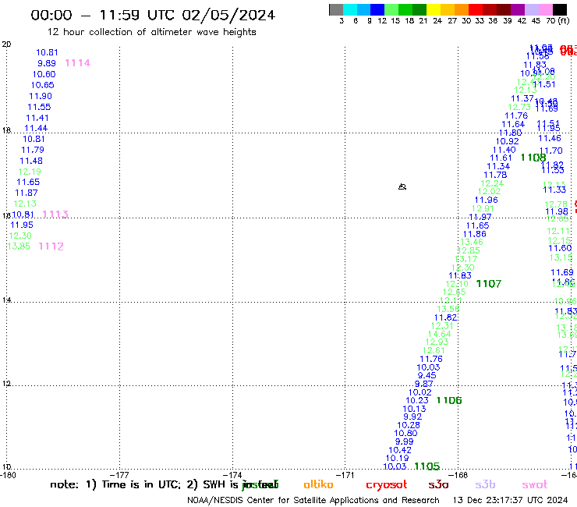This screenshot has width=577, height=507.
Task: Click the '(ft)' unit label in legend
Action: coord(564,20)
